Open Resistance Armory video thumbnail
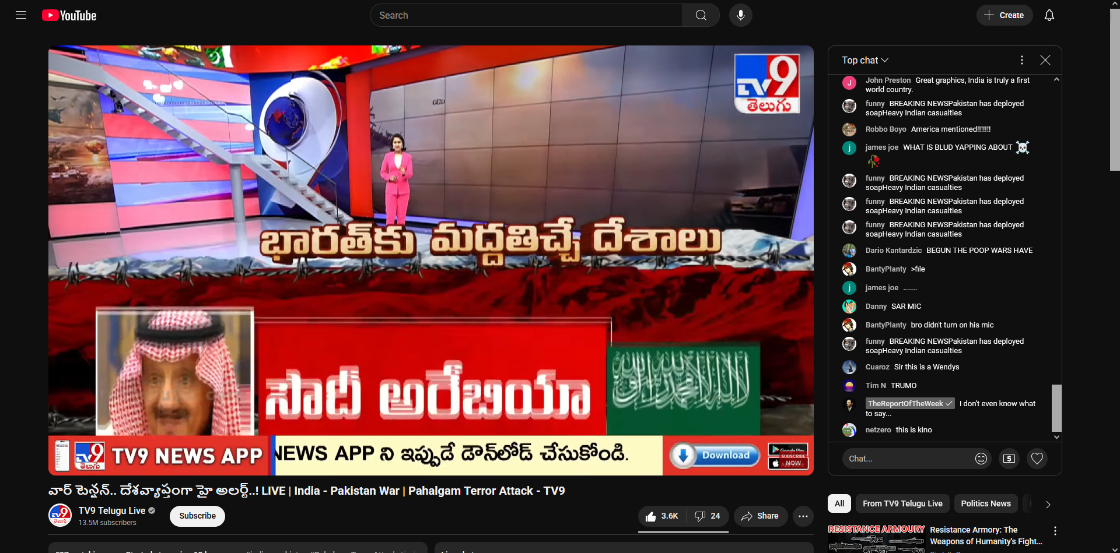The width and height of the screenshot is (1120, 553). click(876, 538)
